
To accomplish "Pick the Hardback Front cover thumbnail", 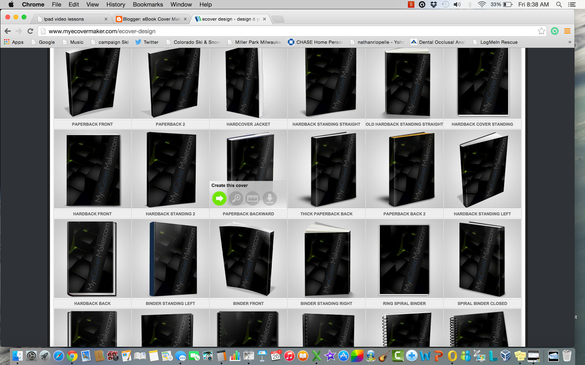I will tap(93, 169).
